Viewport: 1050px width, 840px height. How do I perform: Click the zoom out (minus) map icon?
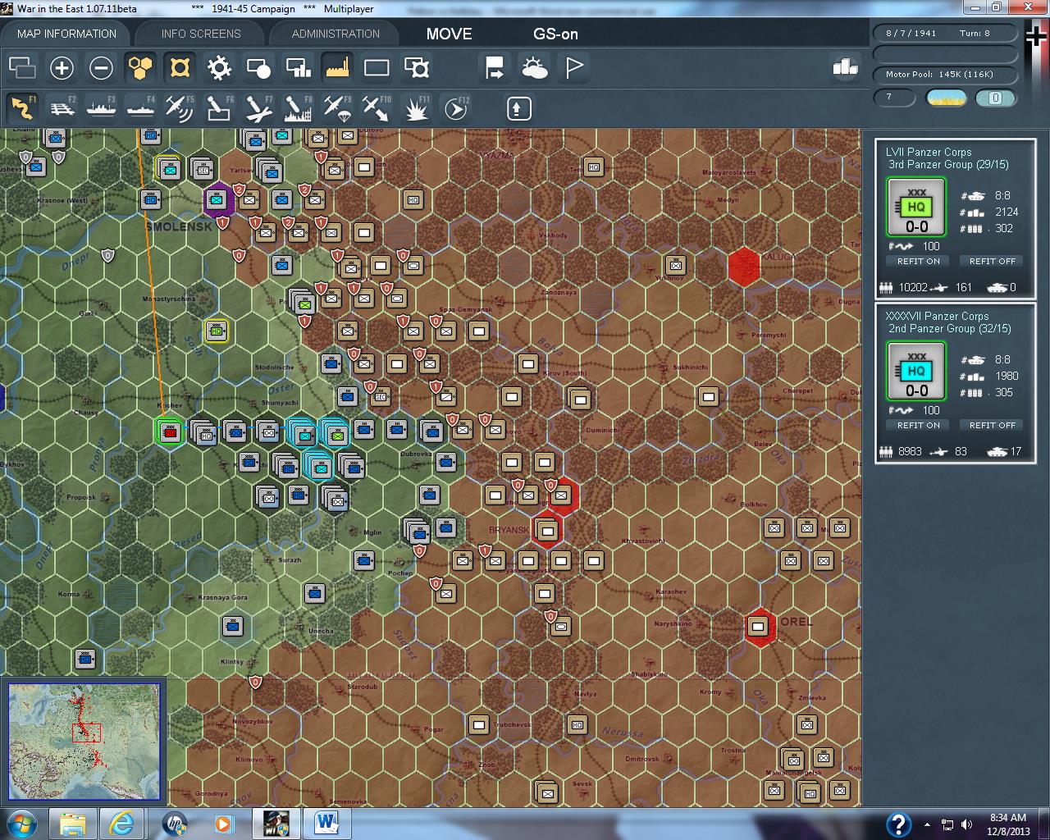(x=101, y=67)
